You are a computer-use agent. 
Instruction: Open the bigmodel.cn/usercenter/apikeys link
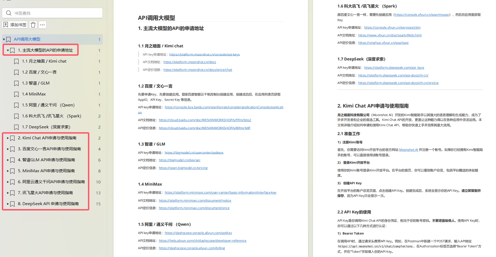point(194,153)
